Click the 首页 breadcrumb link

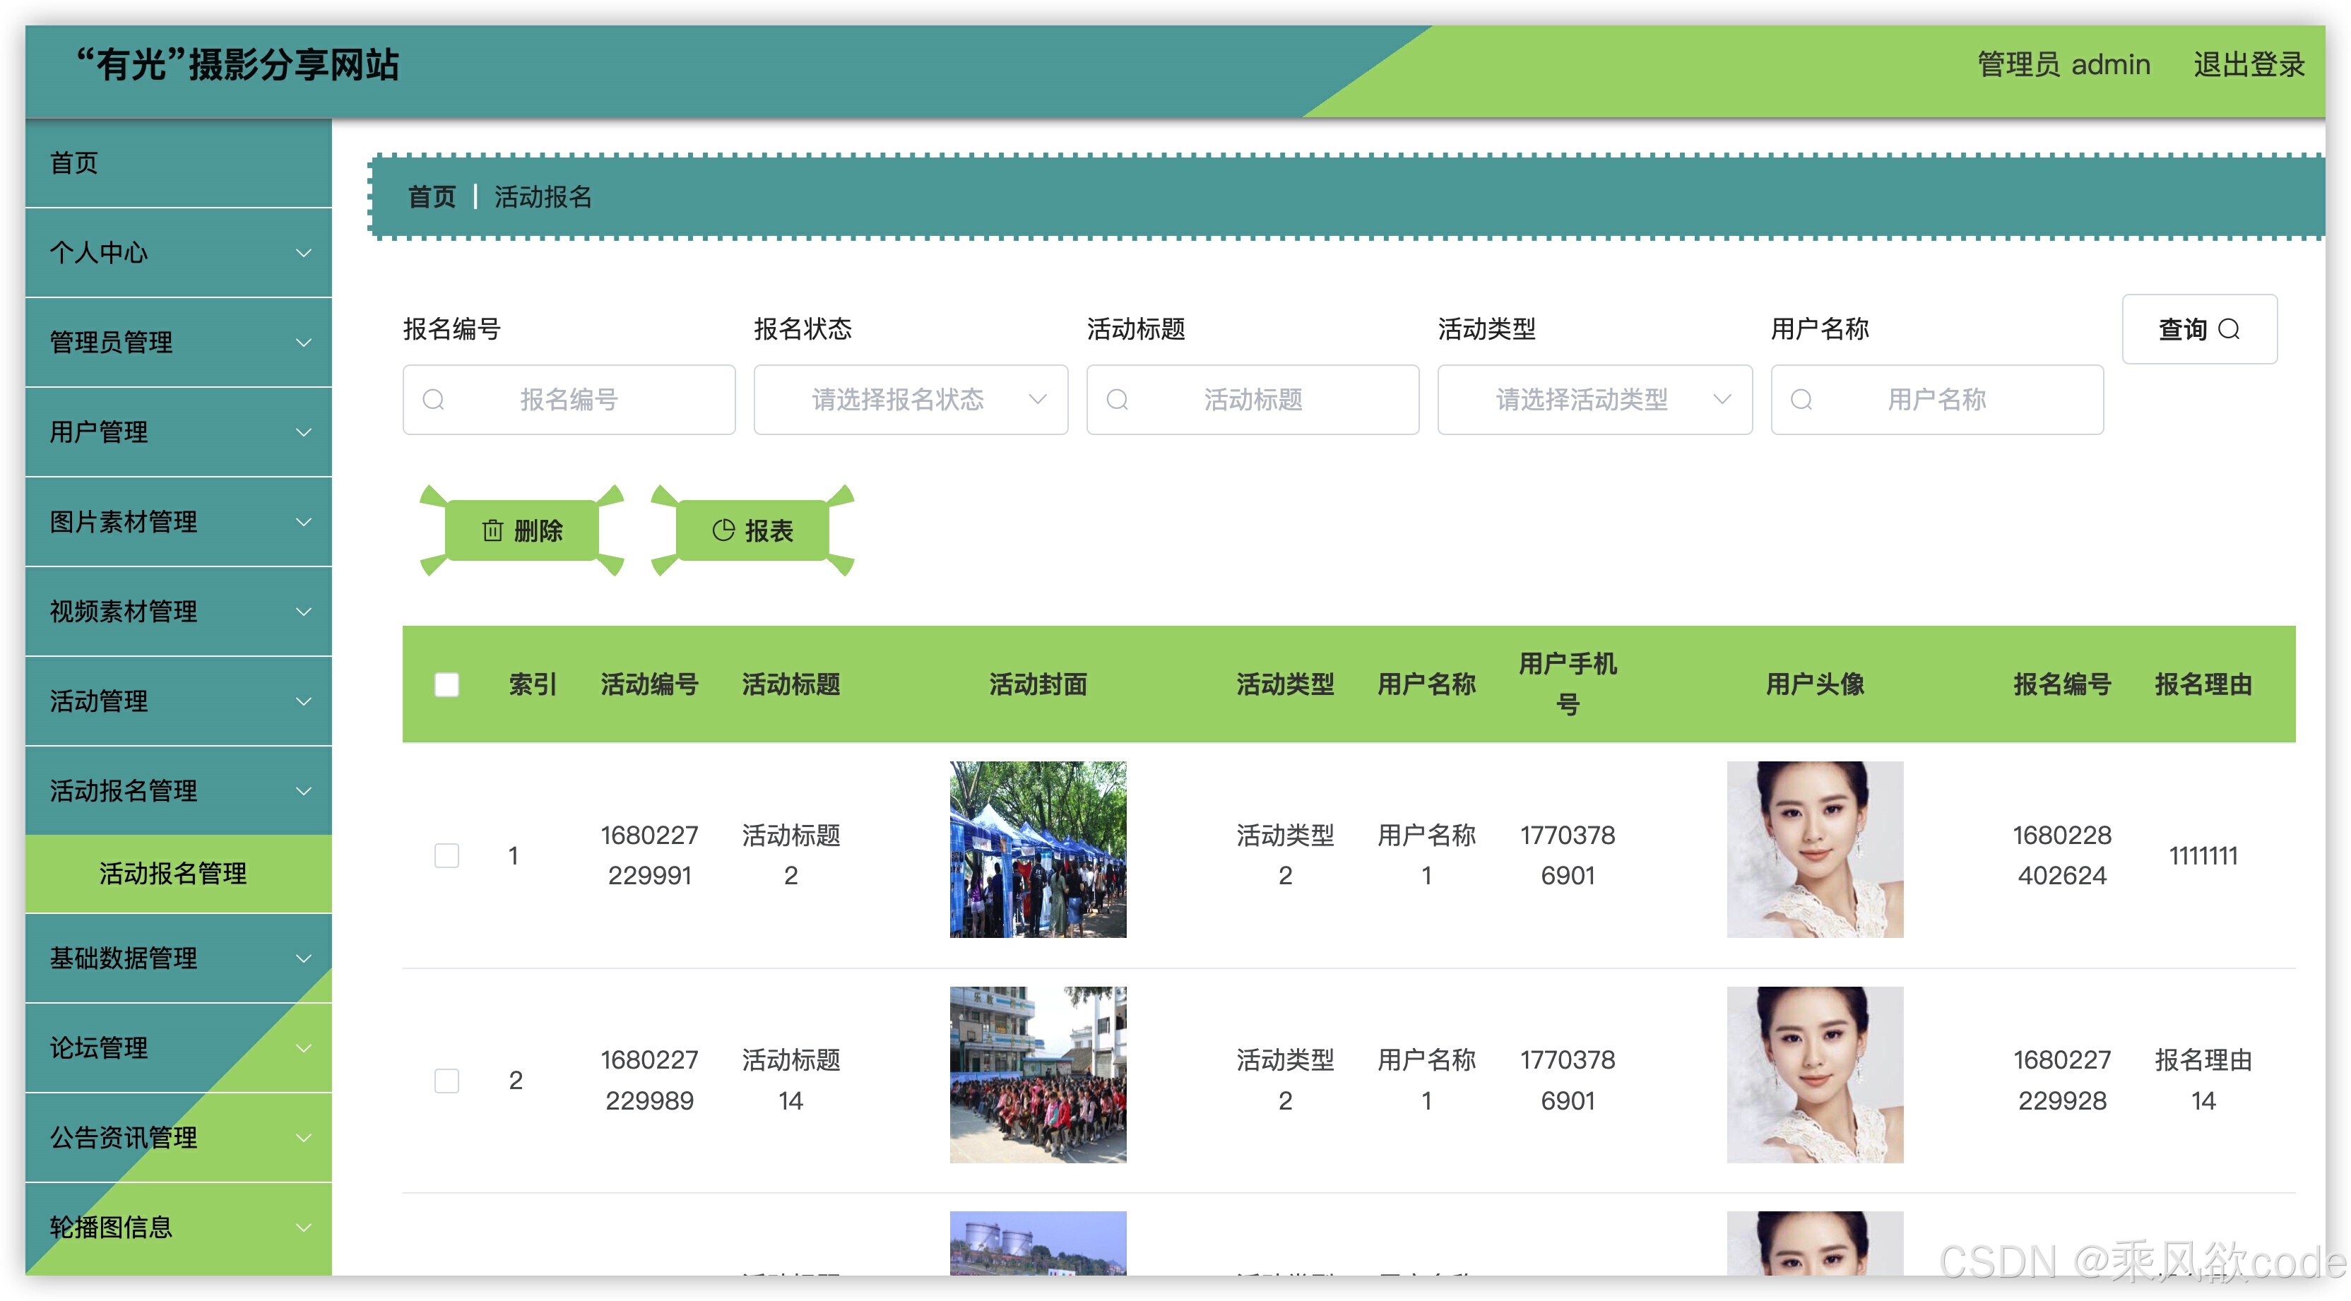[x=431, y=197]
